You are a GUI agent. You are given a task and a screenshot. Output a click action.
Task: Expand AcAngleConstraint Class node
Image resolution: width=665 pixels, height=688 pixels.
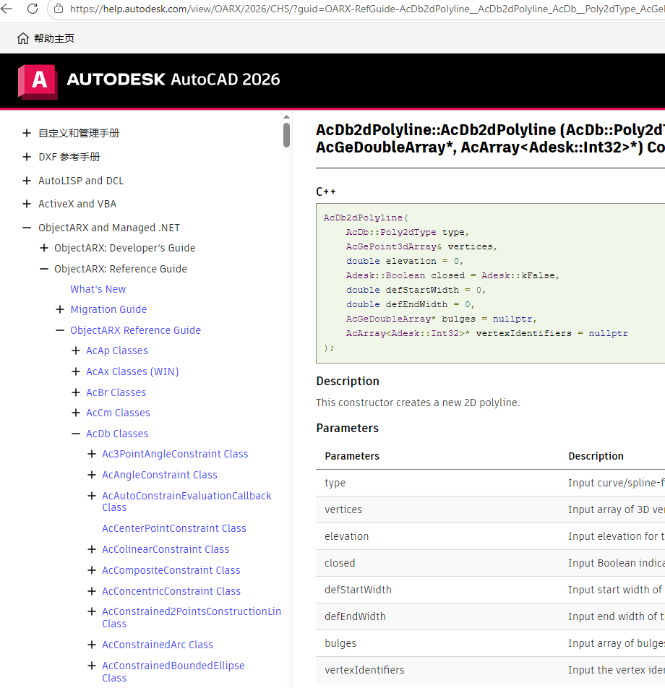point(92,476)
